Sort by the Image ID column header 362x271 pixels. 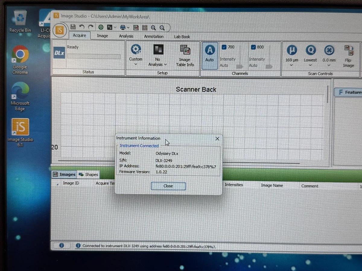click(71, 183)
